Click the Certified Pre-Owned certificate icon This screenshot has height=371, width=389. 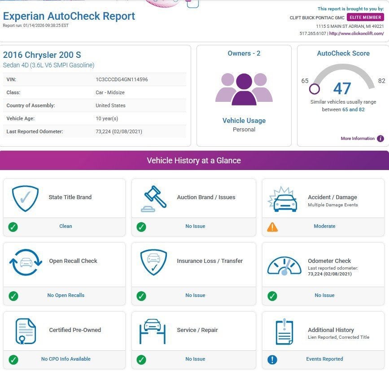click(26, 331)
